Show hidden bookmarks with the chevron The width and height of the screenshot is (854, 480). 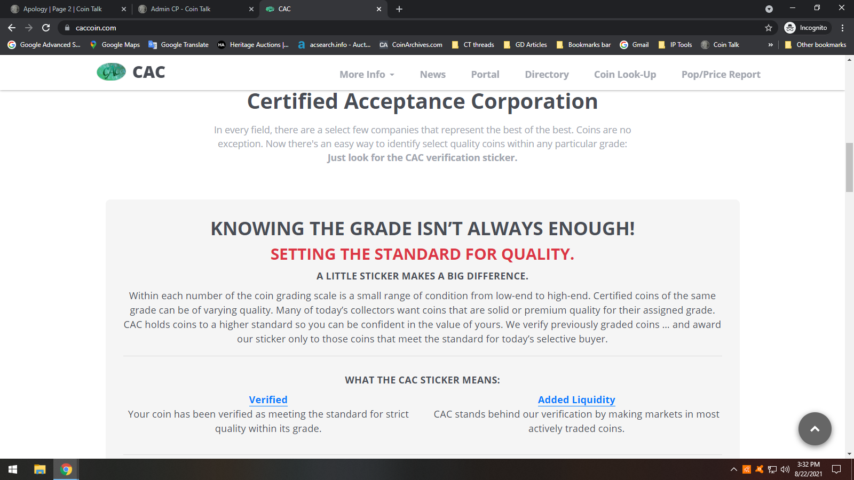point(770,45)
